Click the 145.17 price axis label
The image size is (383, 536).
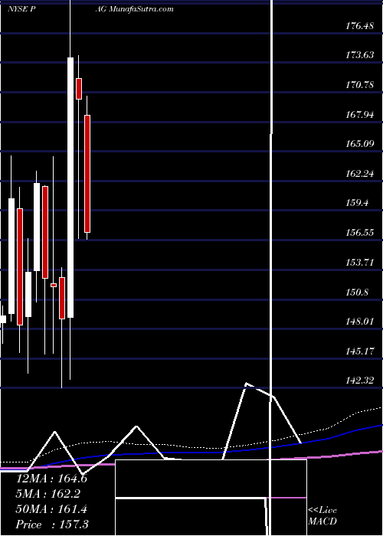point(359,351)
